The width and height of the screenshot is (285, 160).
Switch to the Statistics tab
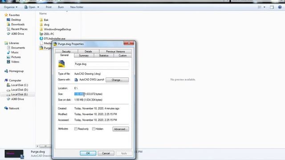pyautogui.click(x=104, y=56)
